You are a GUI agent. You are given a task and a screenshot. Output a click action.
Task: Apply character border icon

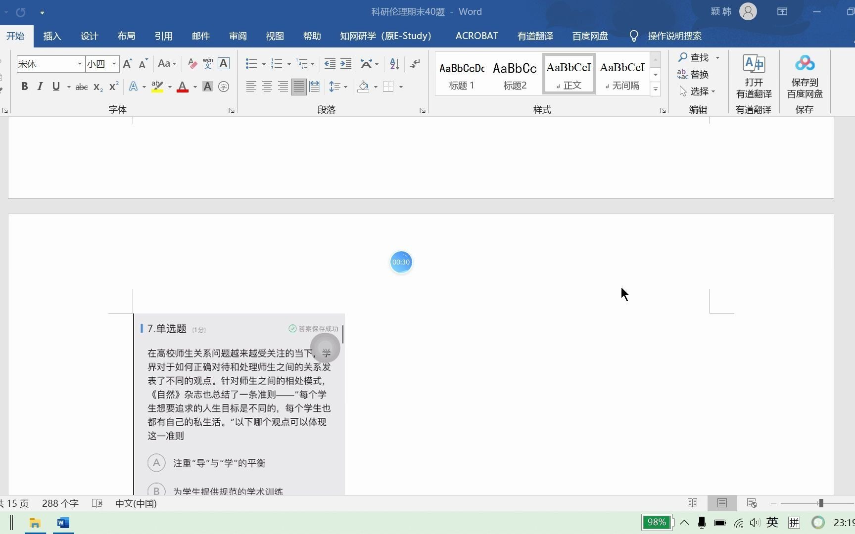tap(224, 64)
